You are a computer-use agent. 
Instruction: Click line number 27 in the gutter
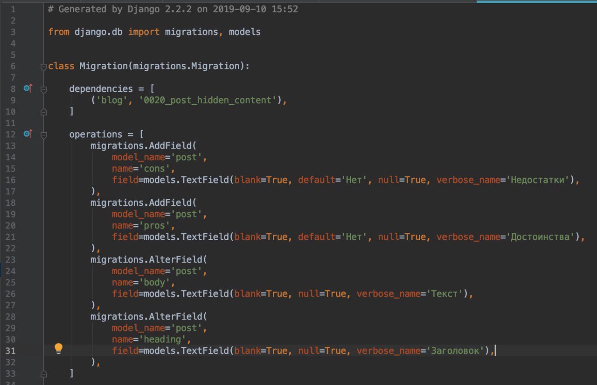click(x=10, y=305)
